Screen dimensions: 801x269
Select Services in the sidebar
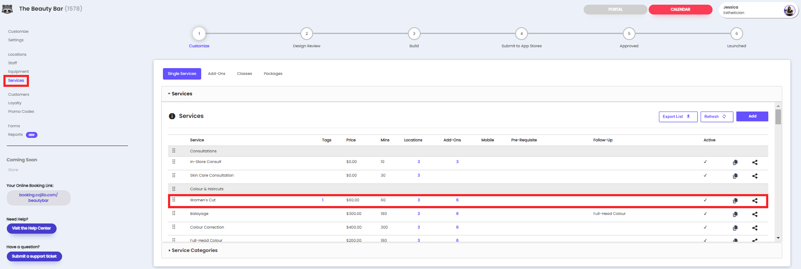pos(16,80)
